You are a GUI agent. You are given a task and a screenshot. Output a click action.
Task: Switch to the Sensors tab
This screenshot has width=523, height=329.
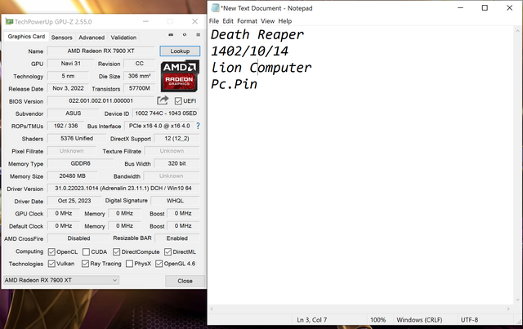click(x=61, y=37)
